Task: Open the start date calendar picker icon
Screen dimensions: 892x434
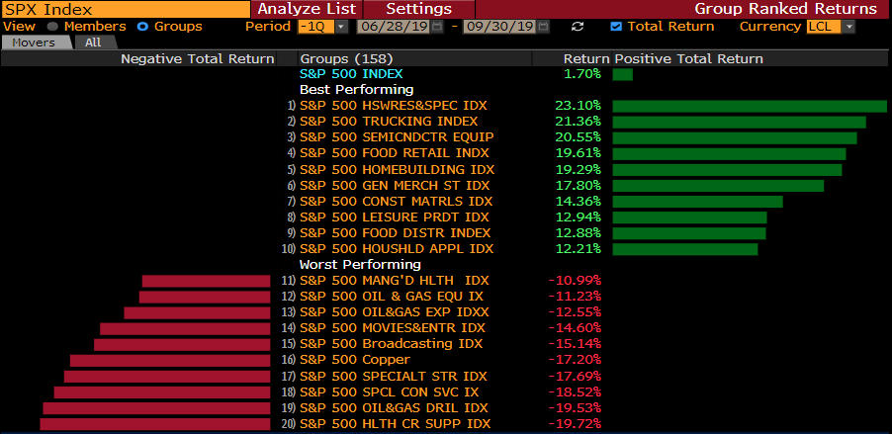Action: (x=436, y=27)
